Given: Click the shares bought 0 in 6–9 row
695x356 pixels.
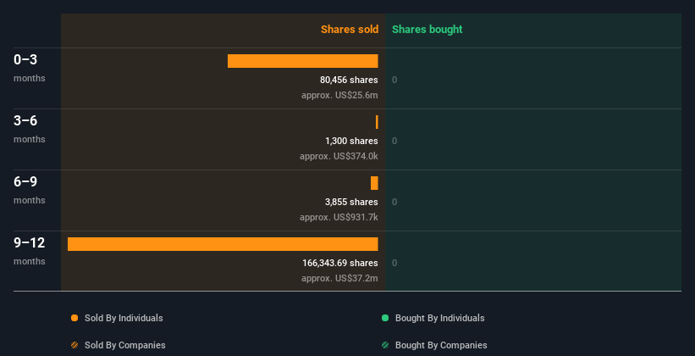Looking at the screenshot, I should (394, 202).
